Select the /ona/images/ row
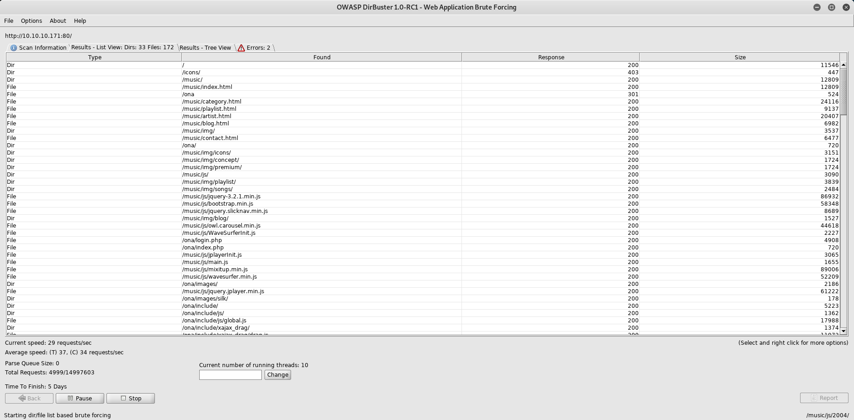Viewport: 854px width, 420px height. click(423, 284)
